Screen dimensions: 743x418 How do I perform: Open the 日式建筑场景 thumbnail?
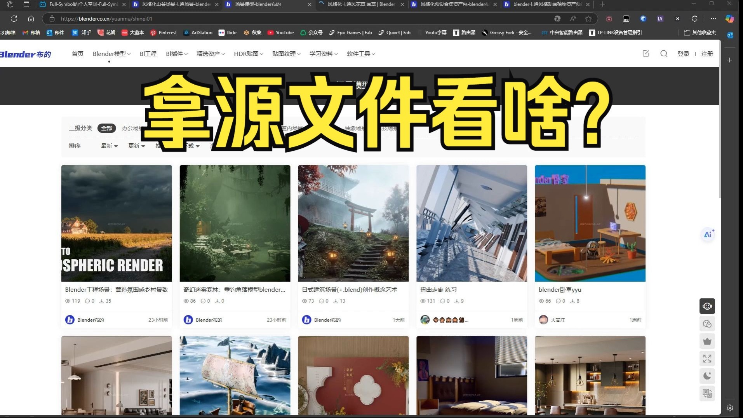[353, 223]
